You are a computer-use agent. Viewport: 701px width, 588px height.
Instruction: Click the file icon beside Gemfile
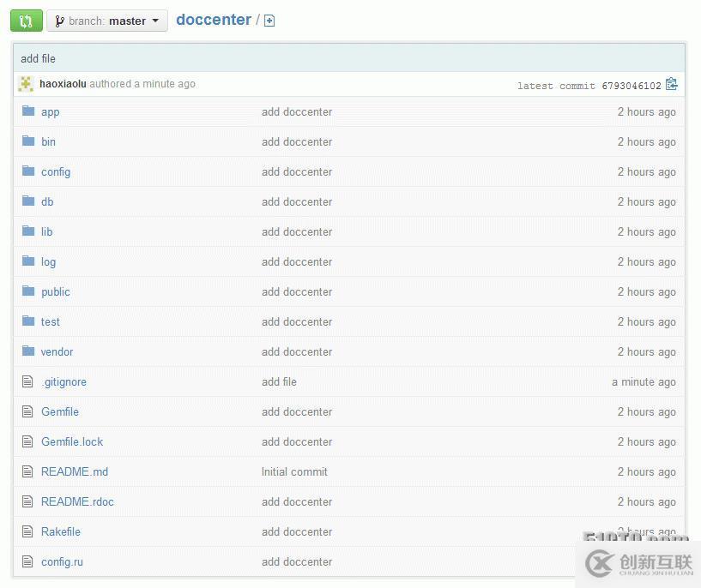click(x=27, y=411)
